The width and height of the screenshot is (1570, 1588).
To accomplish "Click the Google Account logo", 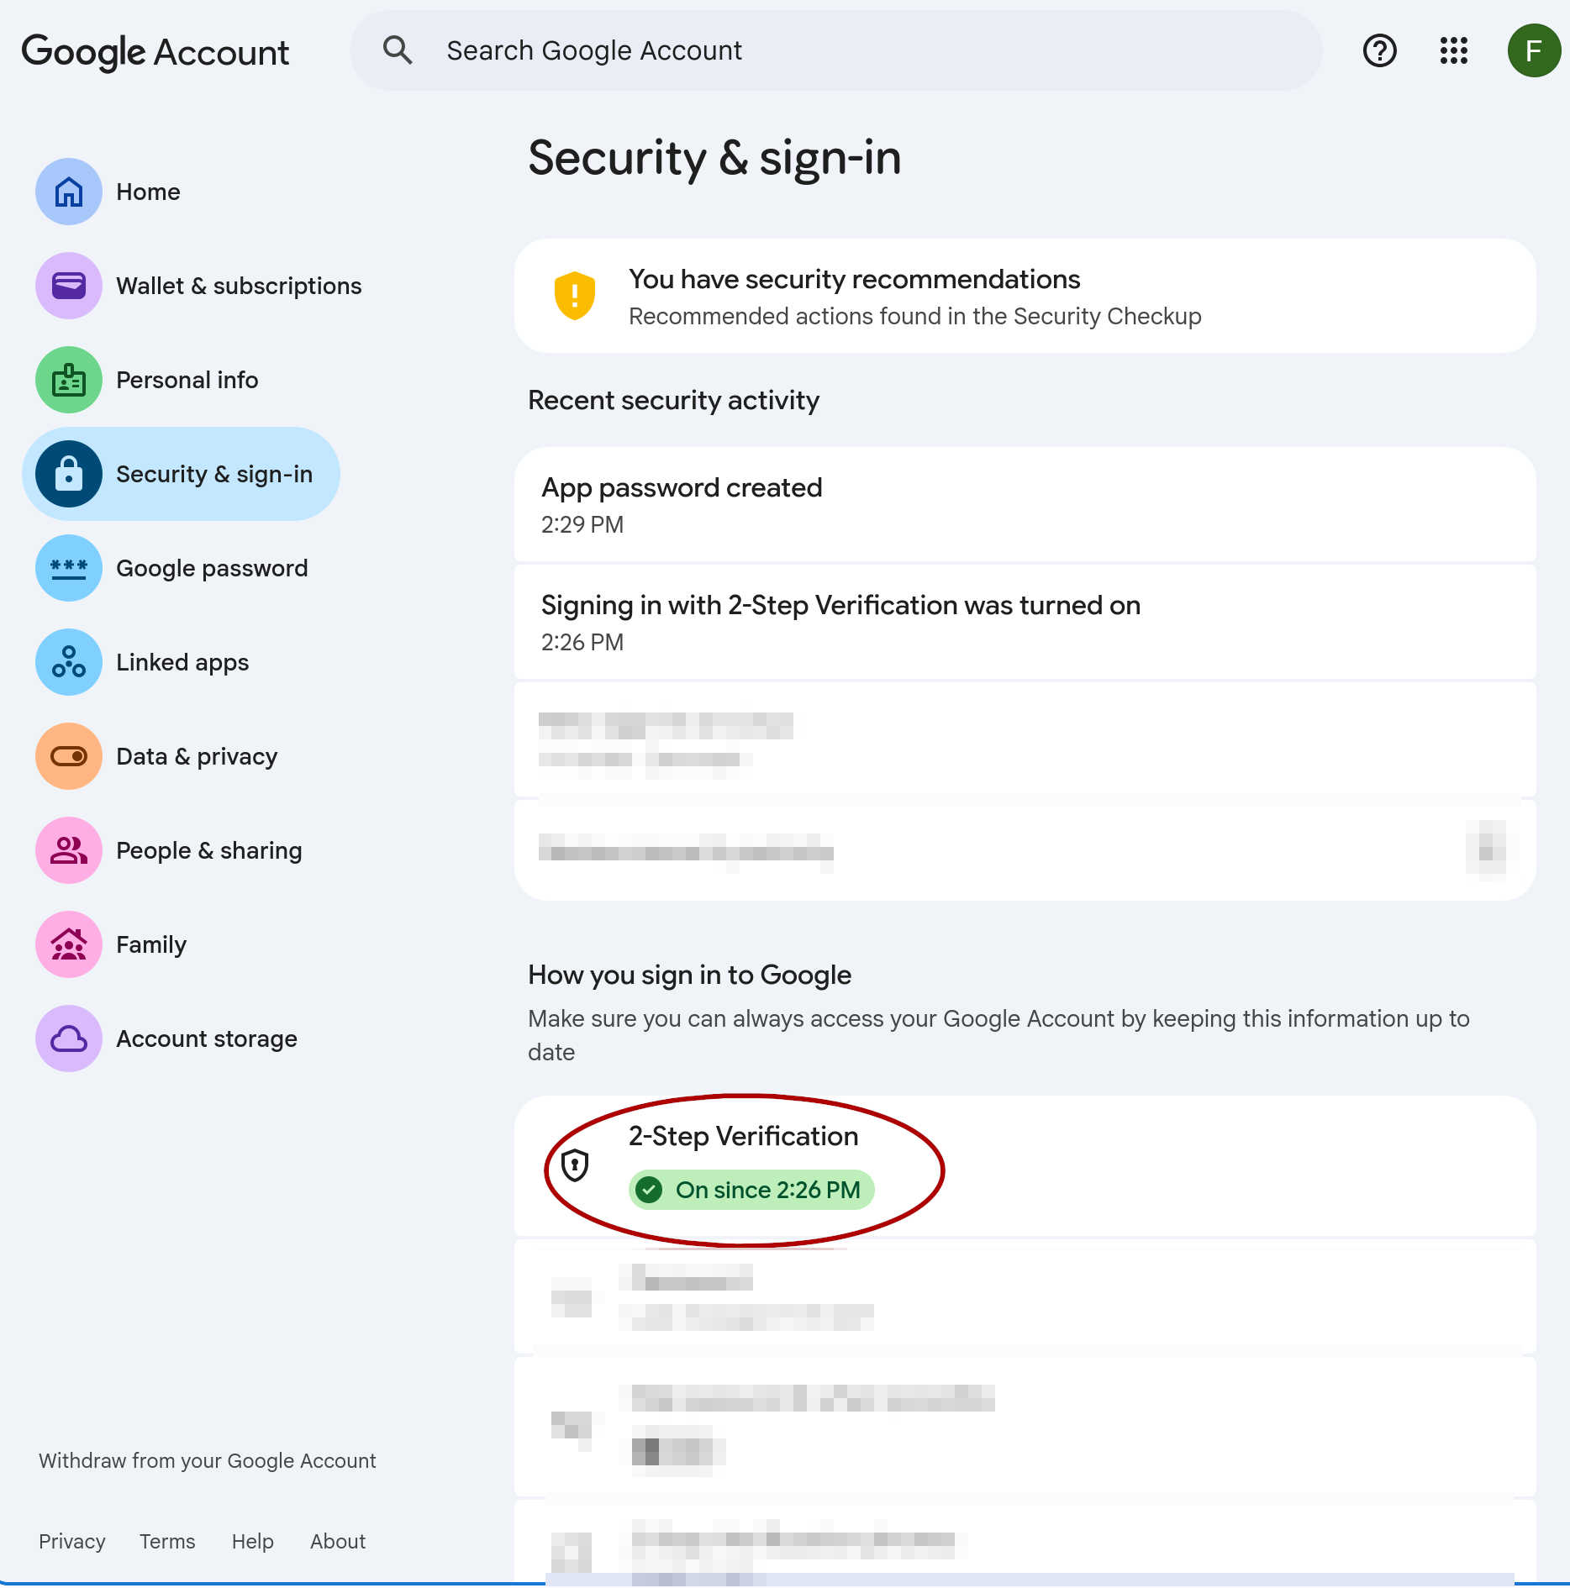I will (155, 52).
